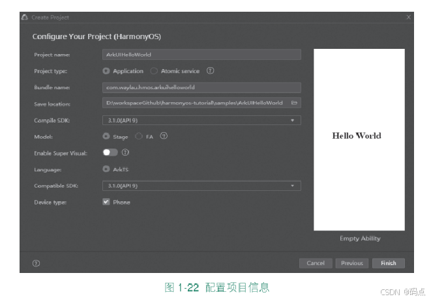Open the bottom-left dialog help icon
This screenshot has height=301, width=431.
[36, 263]
